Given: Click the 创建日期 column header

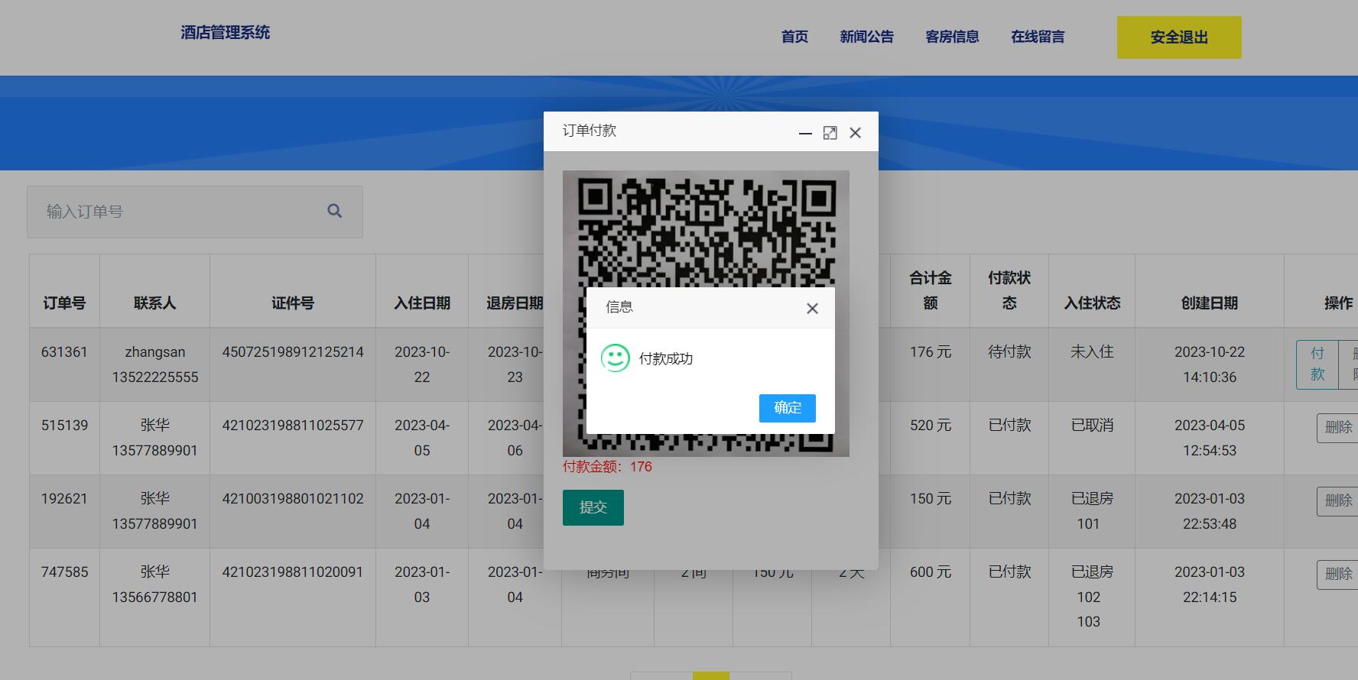Looking at the screenshot, I should [1210, 303].
